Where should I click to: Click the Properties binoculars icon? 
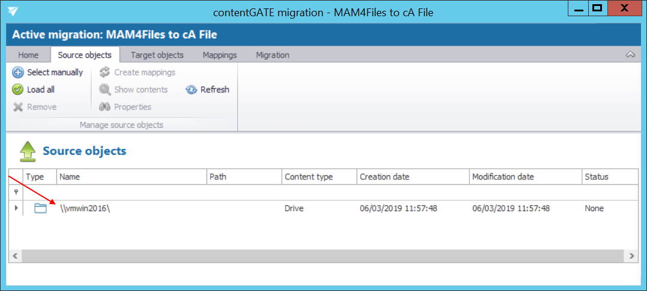coord(105,107)
